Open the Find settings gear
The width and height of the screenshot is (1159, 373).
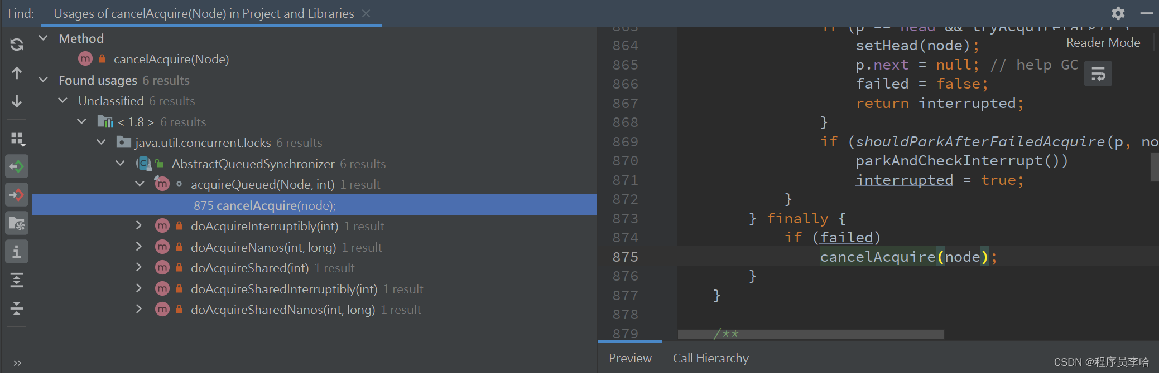point(1118,13)
